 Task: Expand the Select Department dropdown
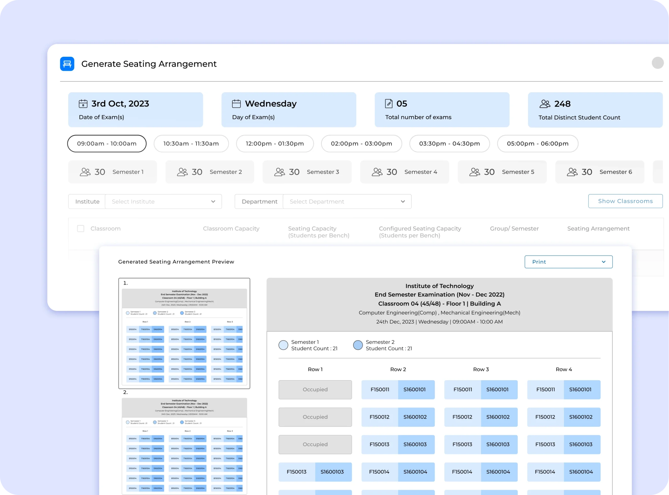coord(347,202)
